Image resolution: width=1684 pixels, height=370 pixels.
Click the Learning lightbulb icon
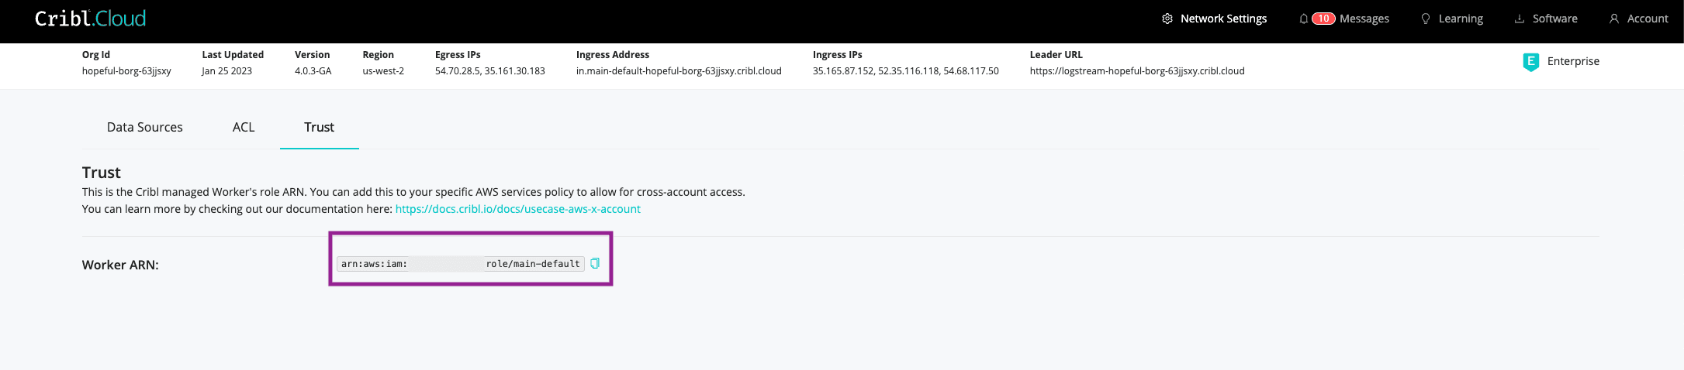(x=1425, y=19)
